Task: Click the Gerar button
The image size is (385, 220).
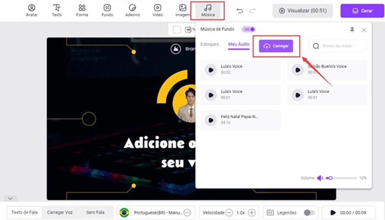Action: pos(362,11)
